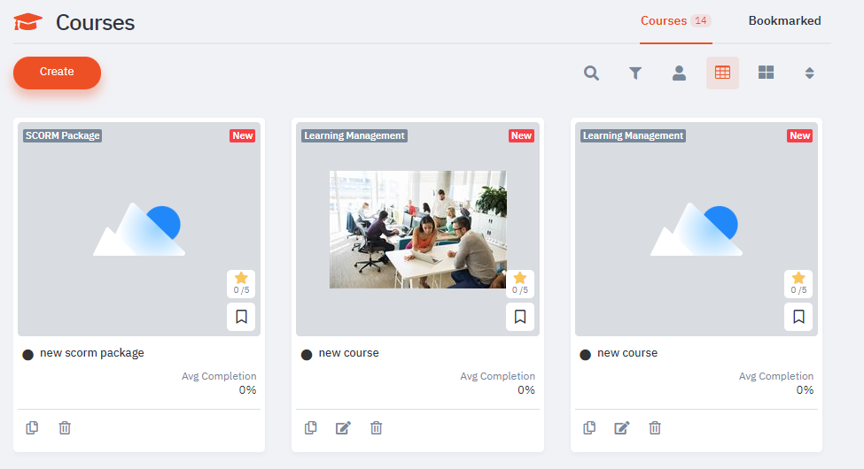864x469 pixels.
Task: Delete the new scorm package course
Action: (65, 427)
